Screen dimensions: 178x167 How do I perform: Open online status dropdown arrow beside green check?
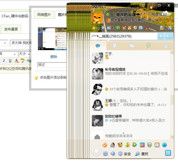tap(112, 14)
